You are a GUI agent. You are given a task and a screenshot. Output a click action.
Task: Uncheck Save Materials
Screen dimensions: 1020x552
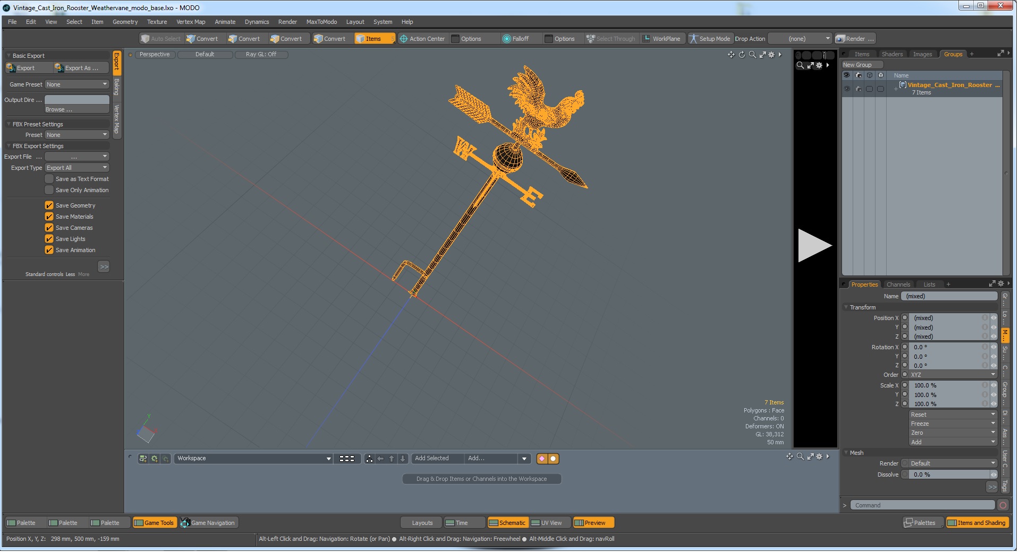pos(49,217)
